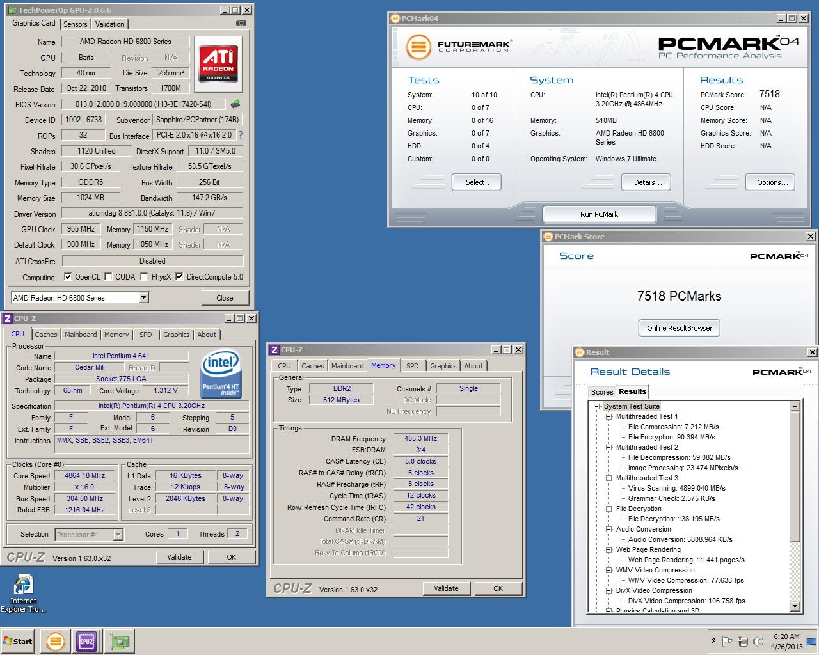Click the CPU-Z taskbar icon
The image size is (819, 655).
coord(86,641)
